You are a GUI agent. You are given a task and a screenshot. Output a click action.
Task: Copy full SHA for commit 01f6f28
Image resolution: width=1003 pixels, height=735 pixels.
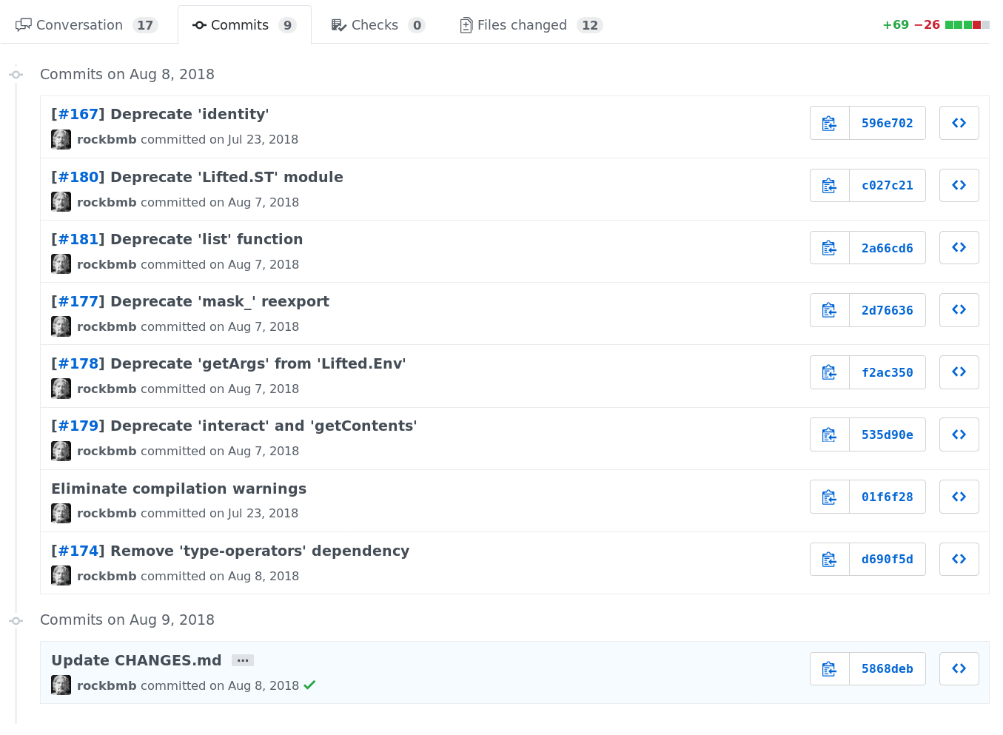tap(829, 497)
